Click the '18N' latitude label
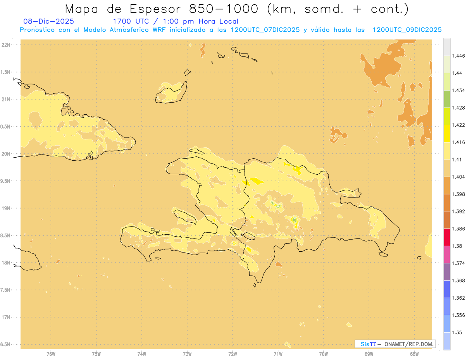The image size is (465, 359). coord(6,263)
